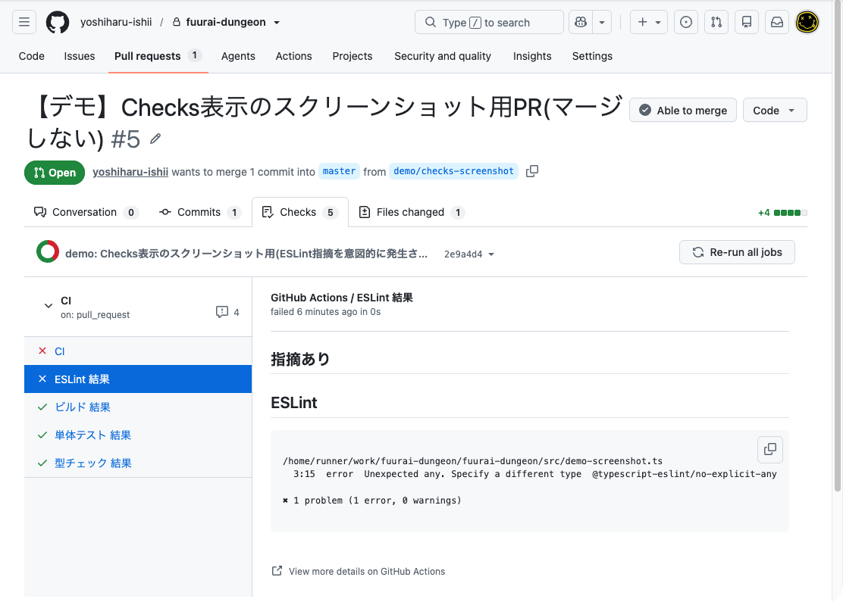Image resolution: width=843 pixels, height=602 pixels.
Task: Click the search input field
Action: pos(489,22)
